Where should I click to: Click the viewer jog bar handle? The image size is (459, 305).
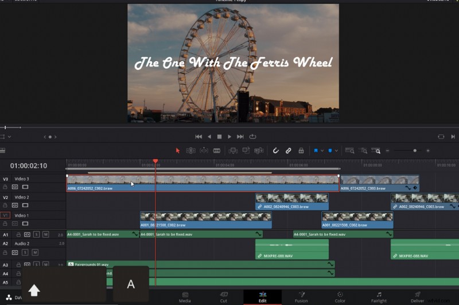click(5, 128)
